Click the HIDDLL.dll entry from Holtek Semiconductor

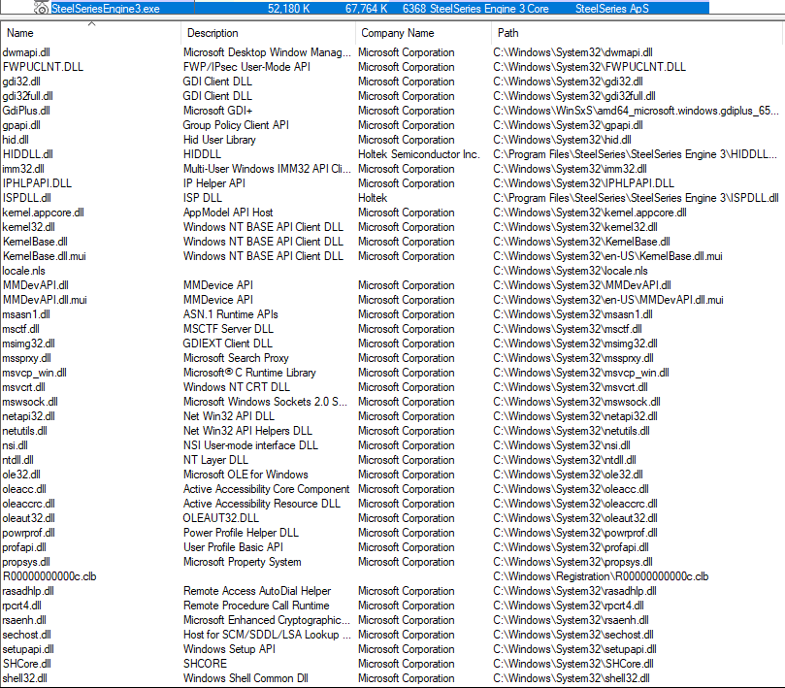[x=27, y=154]
